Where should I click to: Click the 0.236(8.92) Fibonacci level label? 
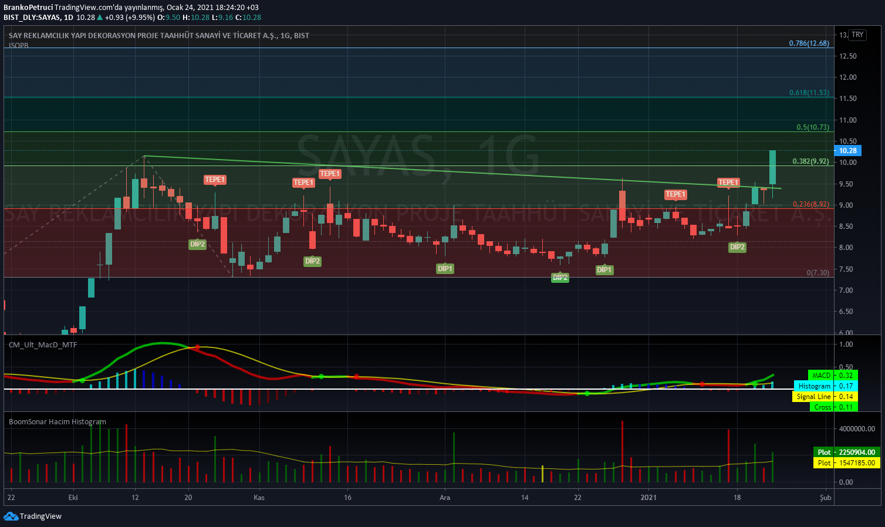point(811,204)
